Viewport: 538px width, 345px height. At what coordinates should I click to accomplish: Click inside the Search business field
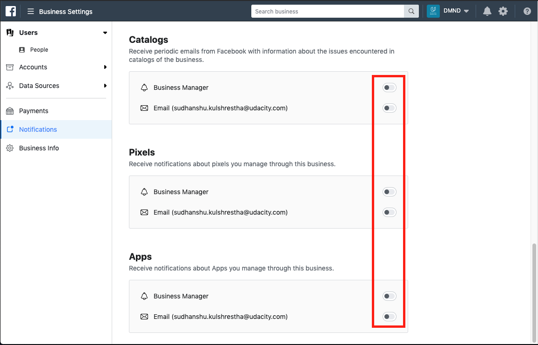(x=326, y=11)
